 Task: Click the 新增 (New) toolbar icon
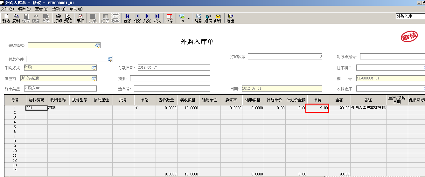(6, 18)
